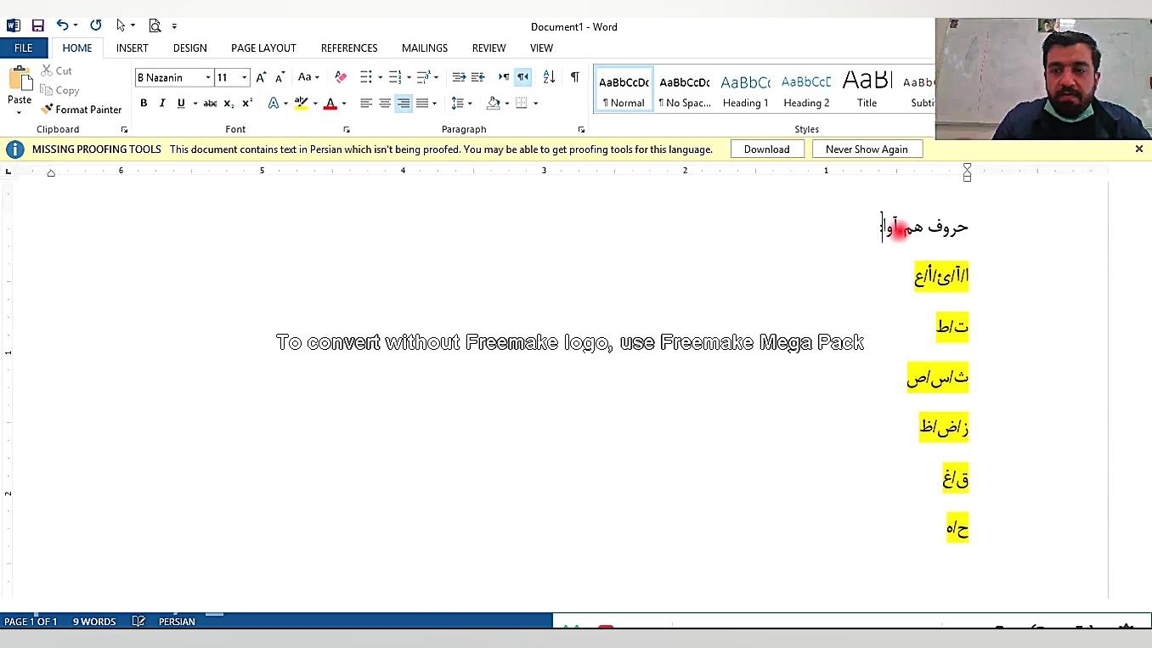Image resolution: width=1152 pixels, height=648 pixels.
Task: Undo the last action
Action: tap(62, 25)
